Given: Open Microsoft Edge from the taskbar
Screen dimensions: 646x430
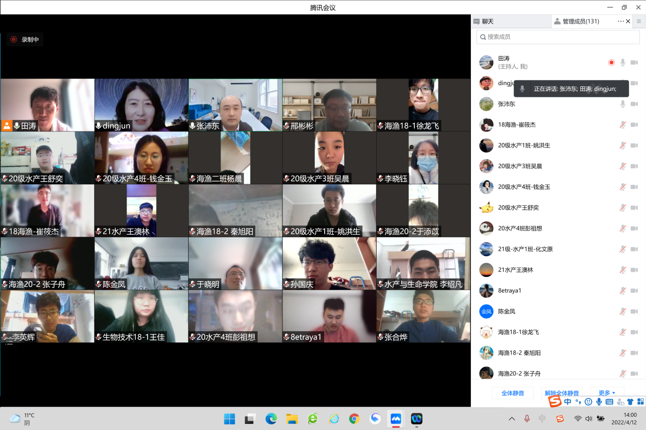Looking at the screenshot, I should click(x=271, y=419).
